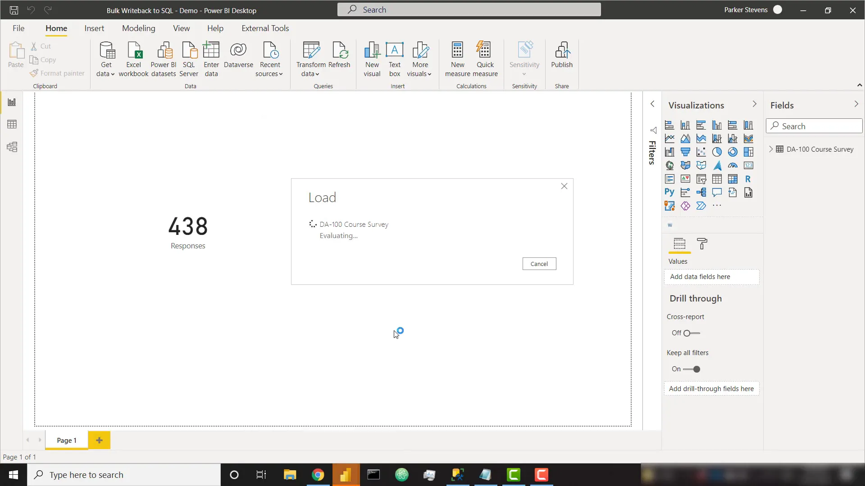Select the Funnel chart visual
This screenshot has height=486, width=865.
pos(685,152)
